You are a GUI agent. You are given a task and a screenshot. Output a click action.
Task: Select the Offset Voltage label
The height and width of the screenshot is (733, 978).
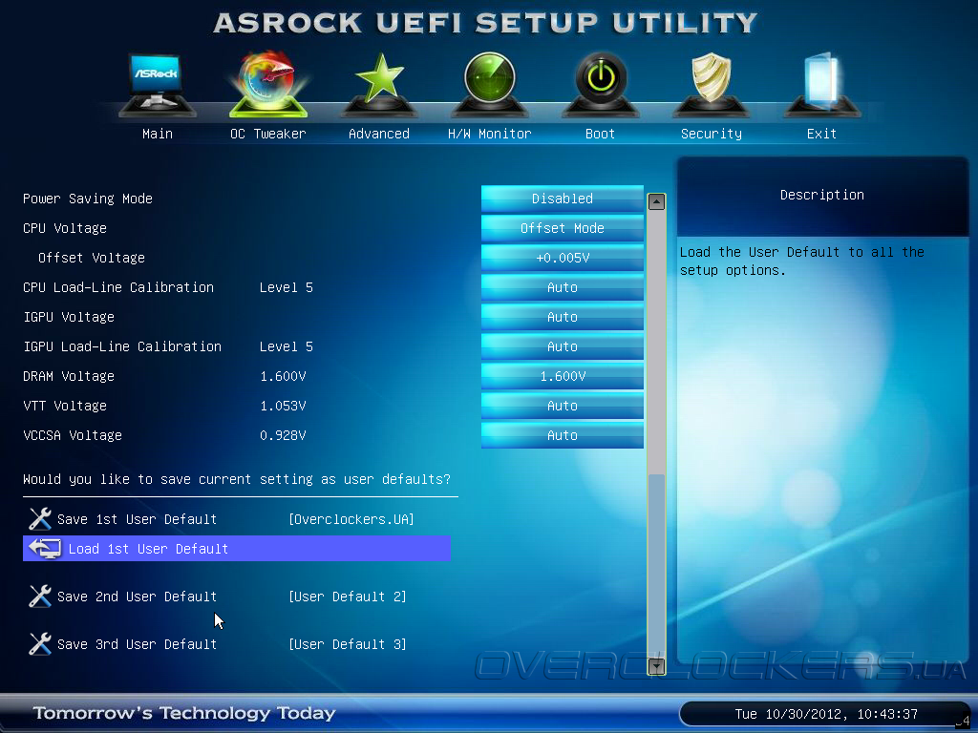click(x=92, y=258)
